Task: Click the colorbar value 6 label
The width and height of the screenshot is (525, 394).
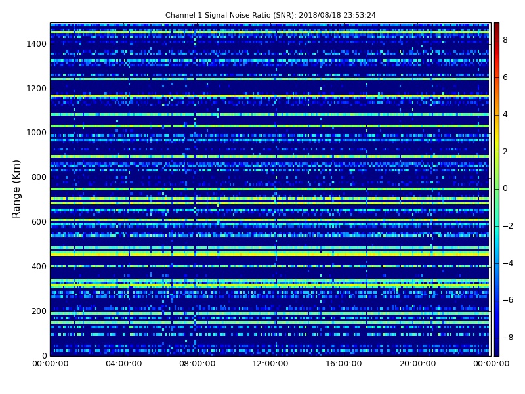Action: 505,77
